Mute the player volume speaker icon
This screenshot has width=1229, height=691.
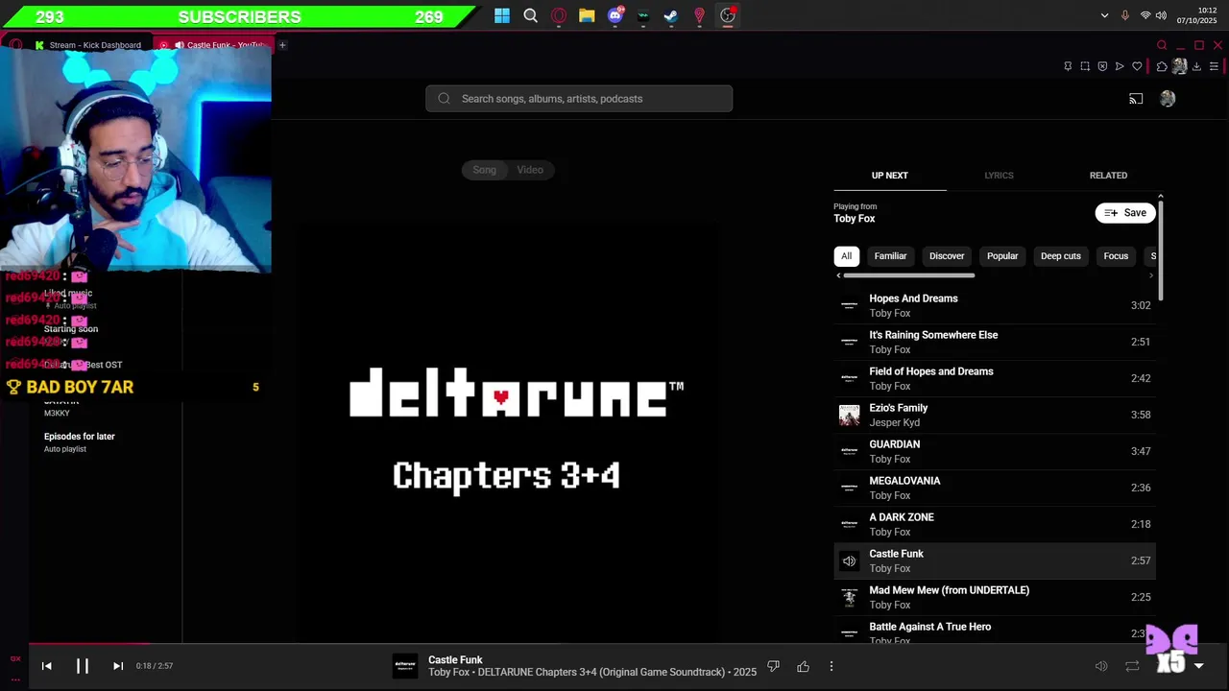coord(1101,666)
